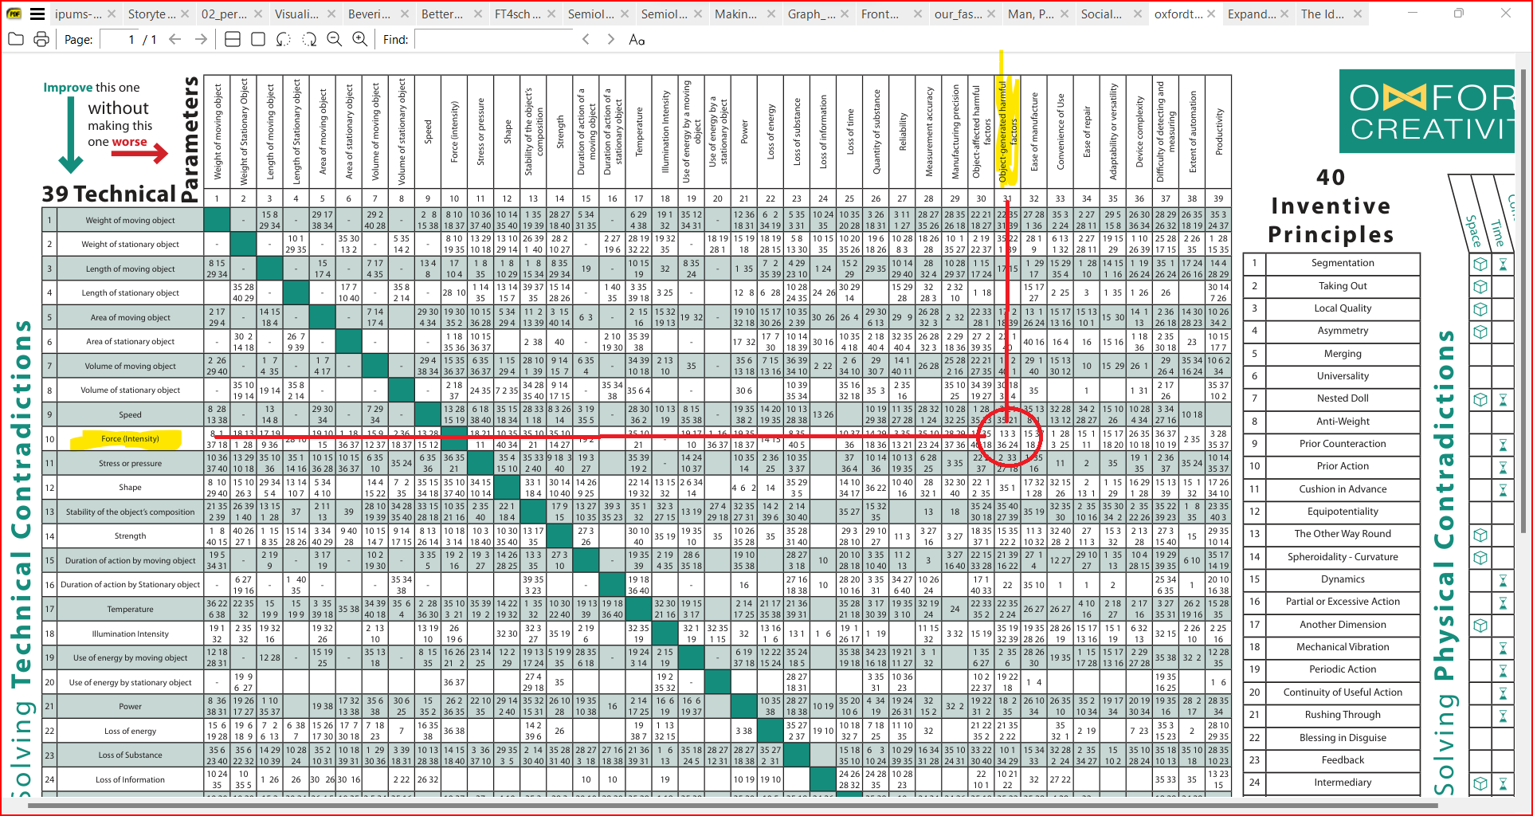Open a file with the folder icon

(x=16, y=39)
